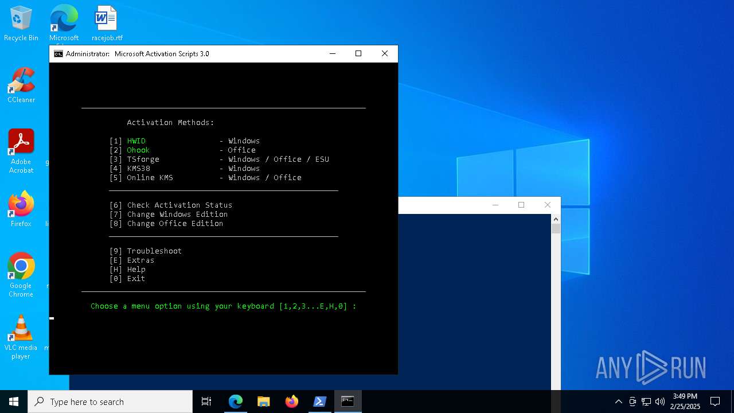Open the clock showing 3:49 PM

point(685,402)
